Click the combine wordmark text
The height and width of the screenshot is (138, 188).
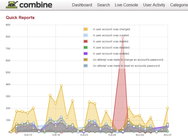pyautogui.click(x=36, y=5)
